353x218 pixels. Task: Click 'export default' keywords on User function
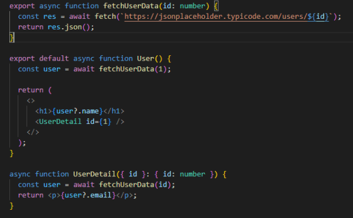click(39, 58)
